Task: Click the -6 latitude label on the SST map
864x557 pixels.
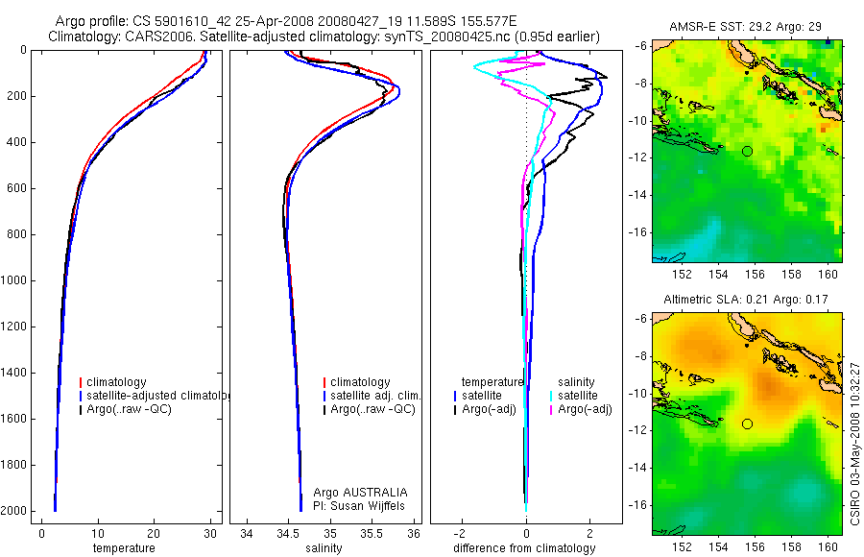Action: (640, 46)
